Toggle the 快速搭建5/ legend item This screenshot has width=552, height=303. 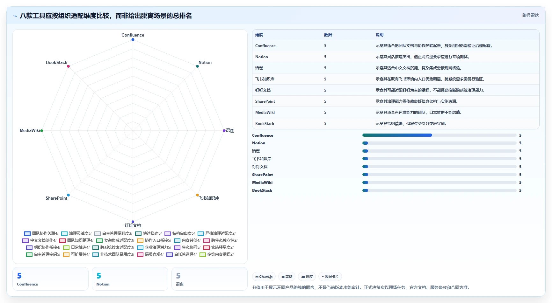149,233
